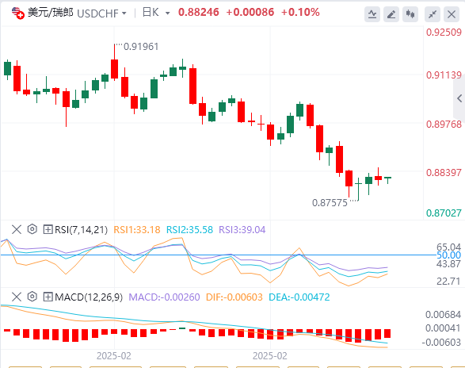Screen dimensions: 465x368
Task: Click the right 2025-02 date label
Action: [x=270, y=356]
